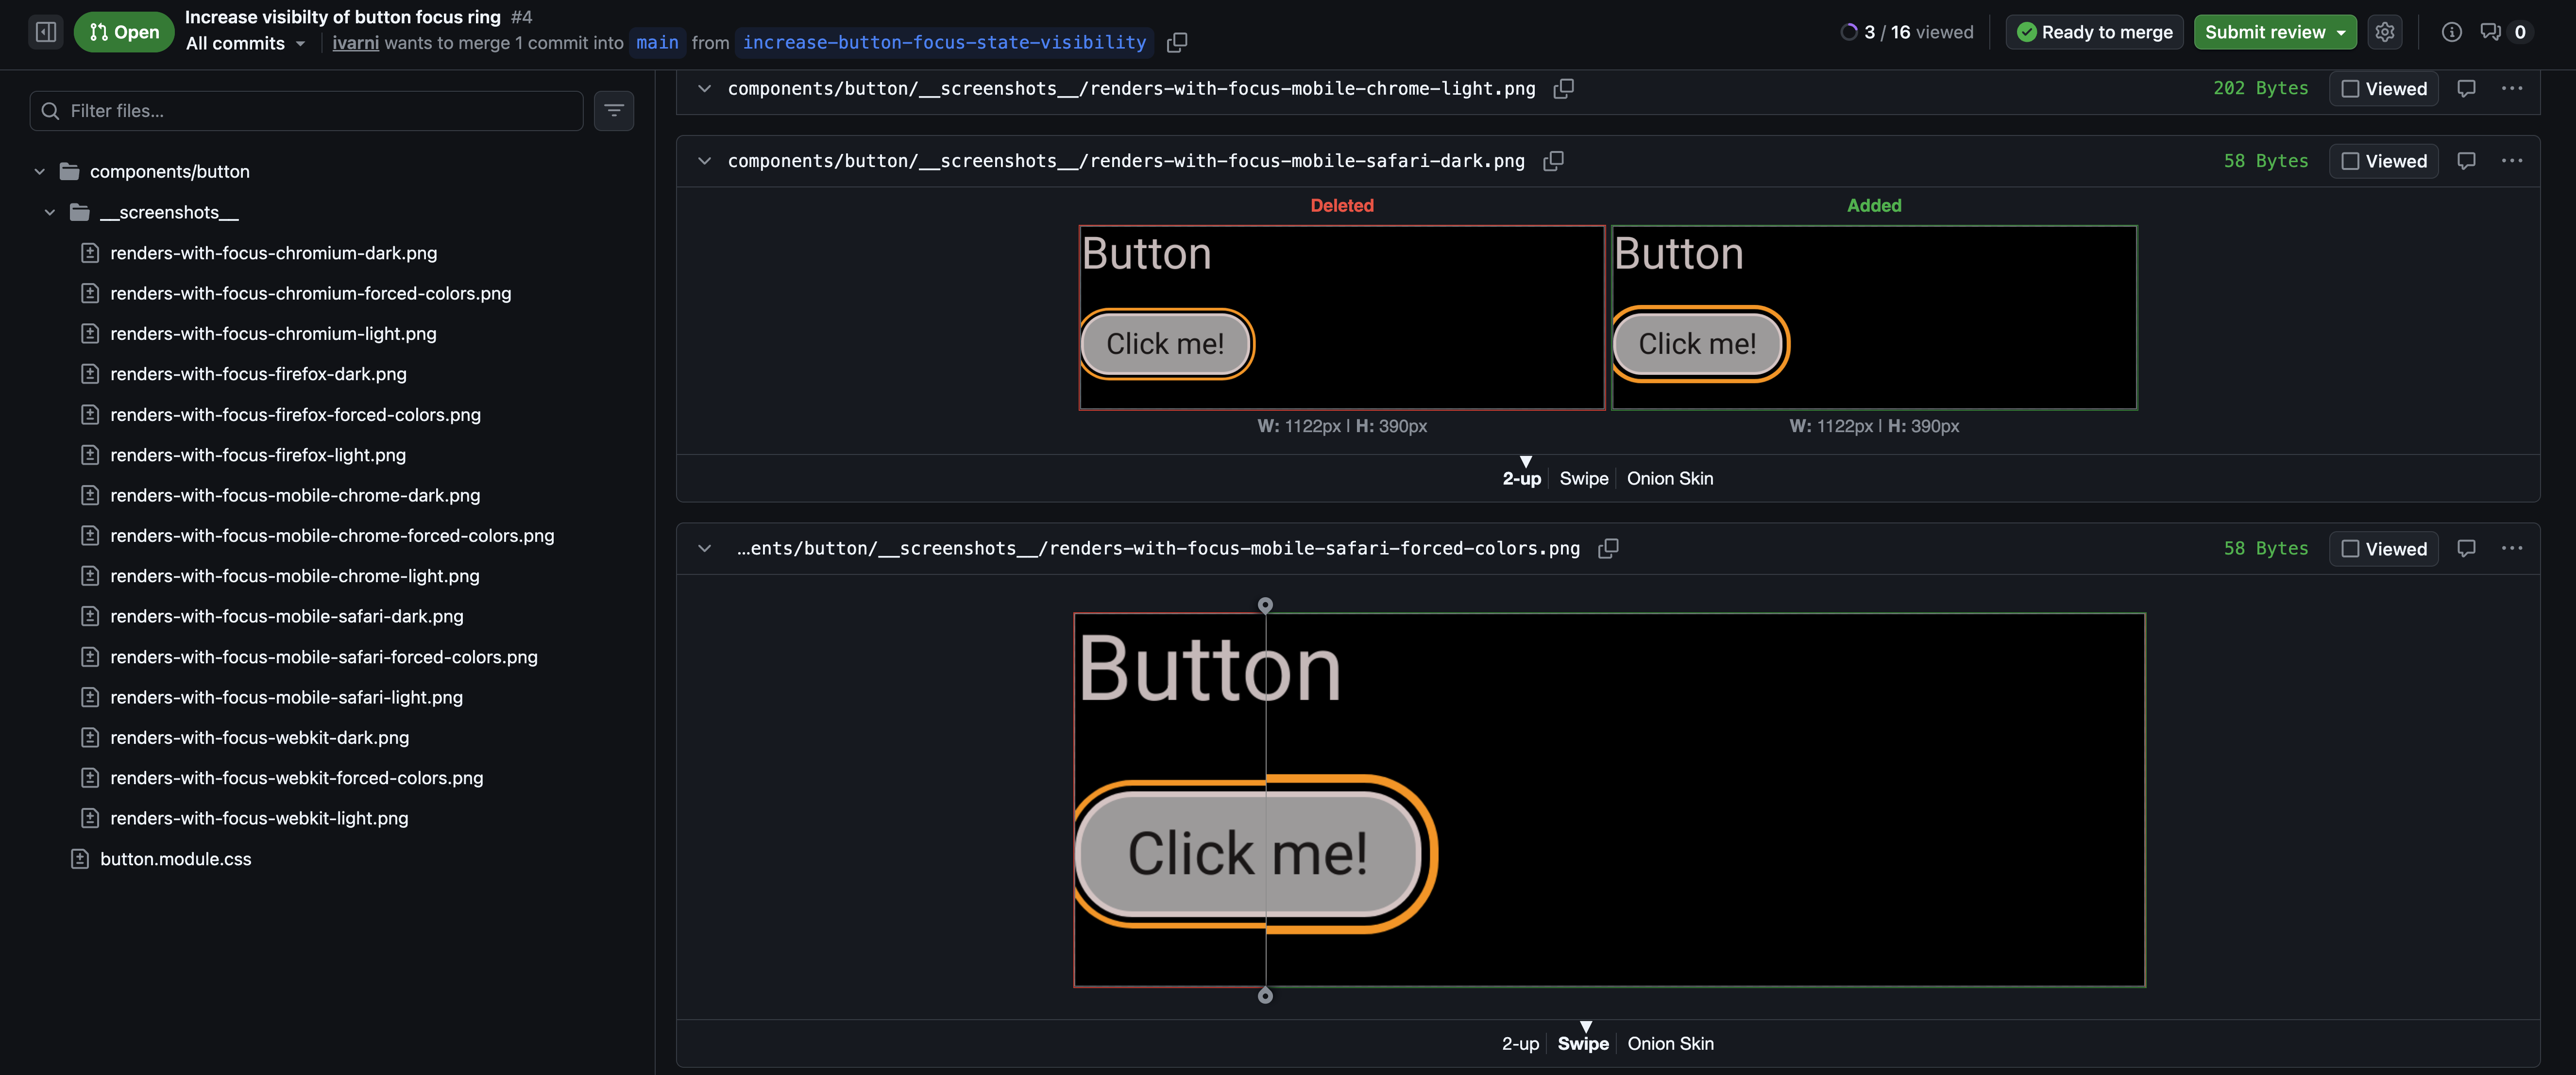Screen dimensions: 2576x1075
Task: Collapse mobile-safari-dark.png diff
Action: (x=704, y=161)
